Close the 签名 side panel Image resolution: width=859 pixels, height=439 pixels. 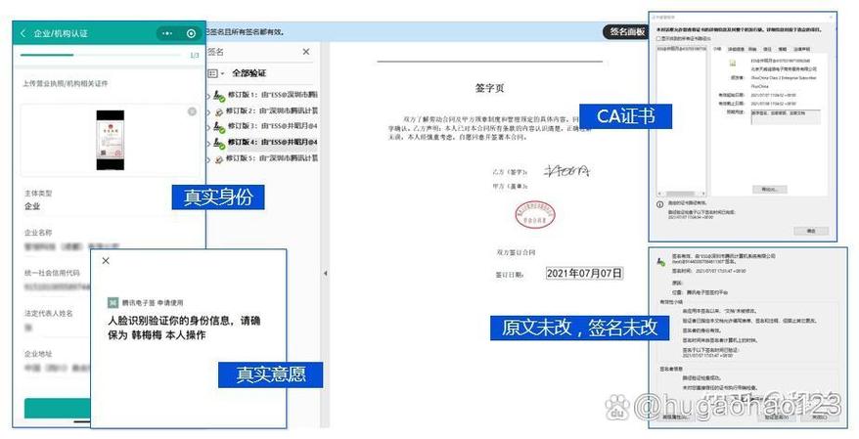(305, 52)
